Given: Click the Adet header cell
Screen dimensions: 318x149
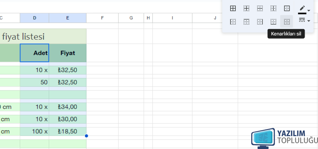Looking at the screenshot, I should tap(34, 53).
